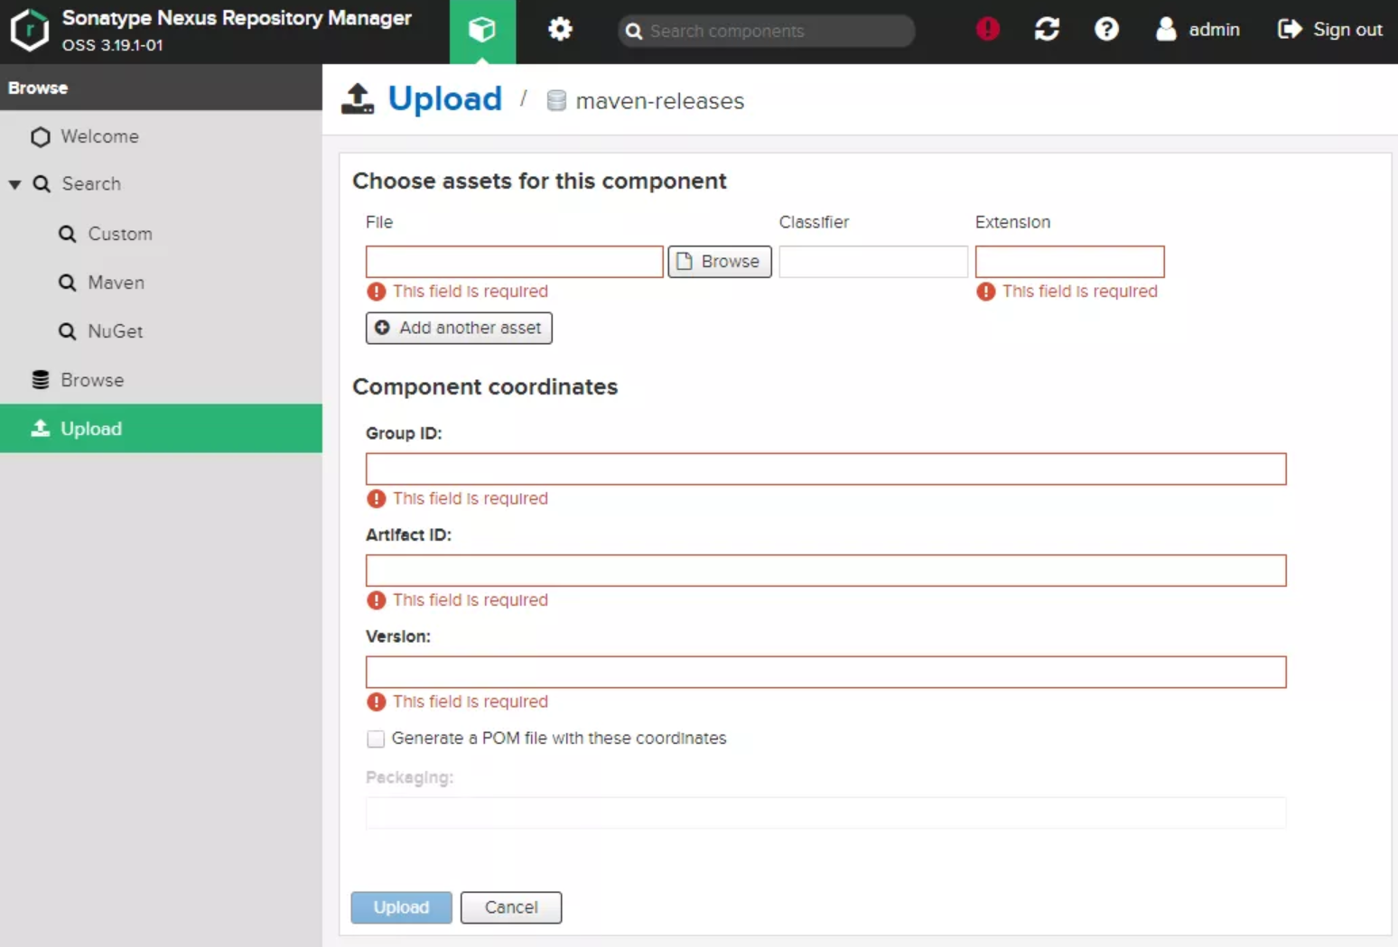Image resolution: width=1398 pixels, height=947 pixels.
Task: Open Server administration gear icon
Action: click(x=560, y=30)
